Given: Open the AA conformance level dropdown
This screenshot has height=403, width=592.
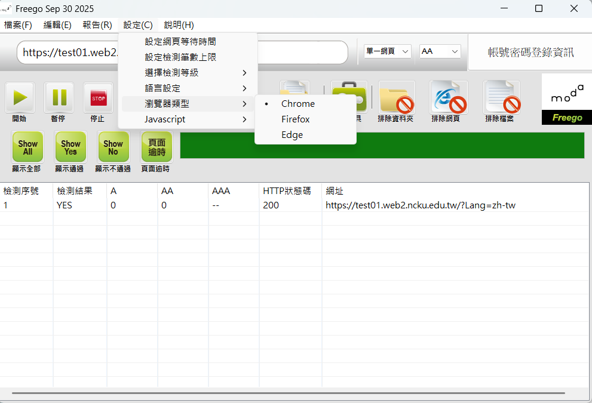Looking at the screenshot, I should (x=440, y=52).
